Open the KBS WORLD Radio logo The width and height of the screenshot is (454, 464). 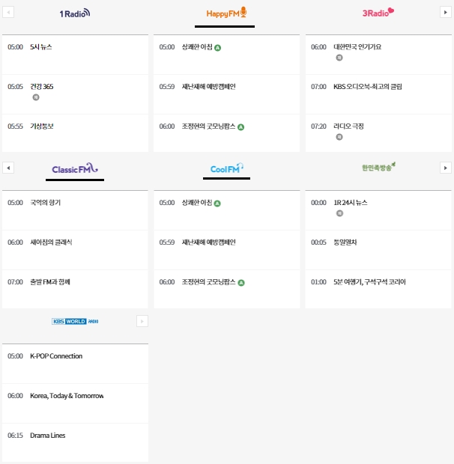click(75, 321)
